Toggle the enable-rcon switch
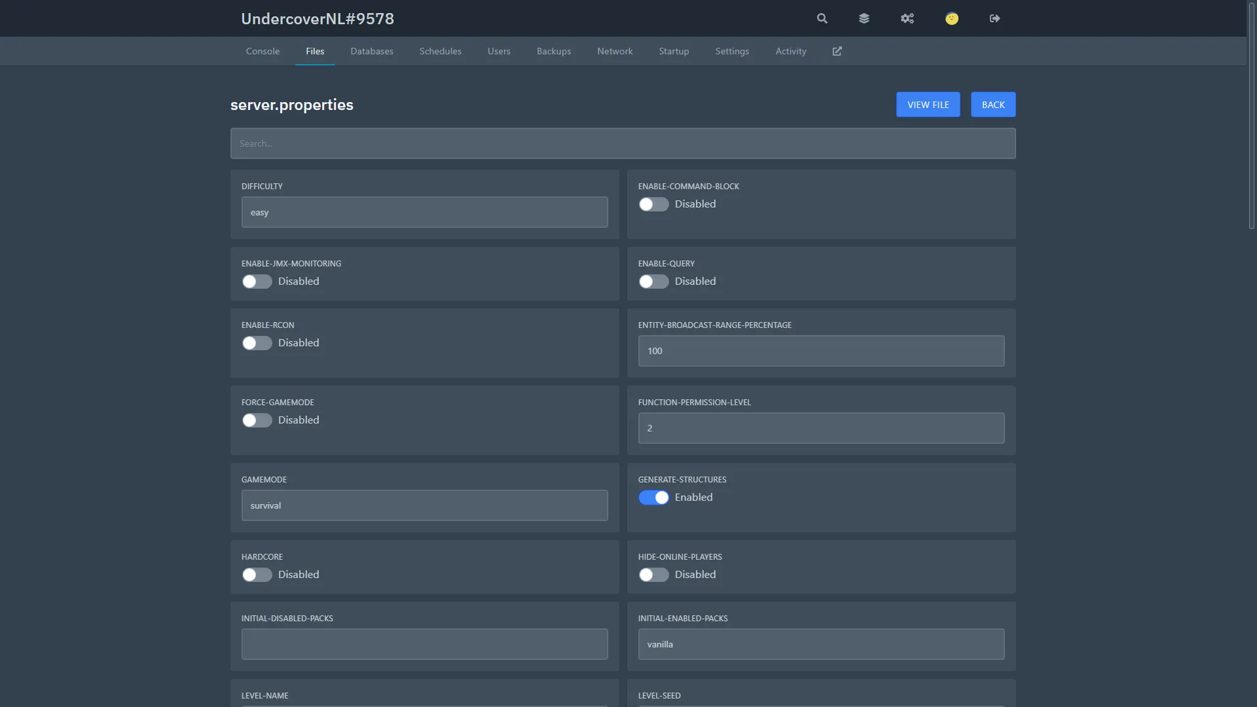The width and height of the screenshot is (1257, 707). point(257,343)
